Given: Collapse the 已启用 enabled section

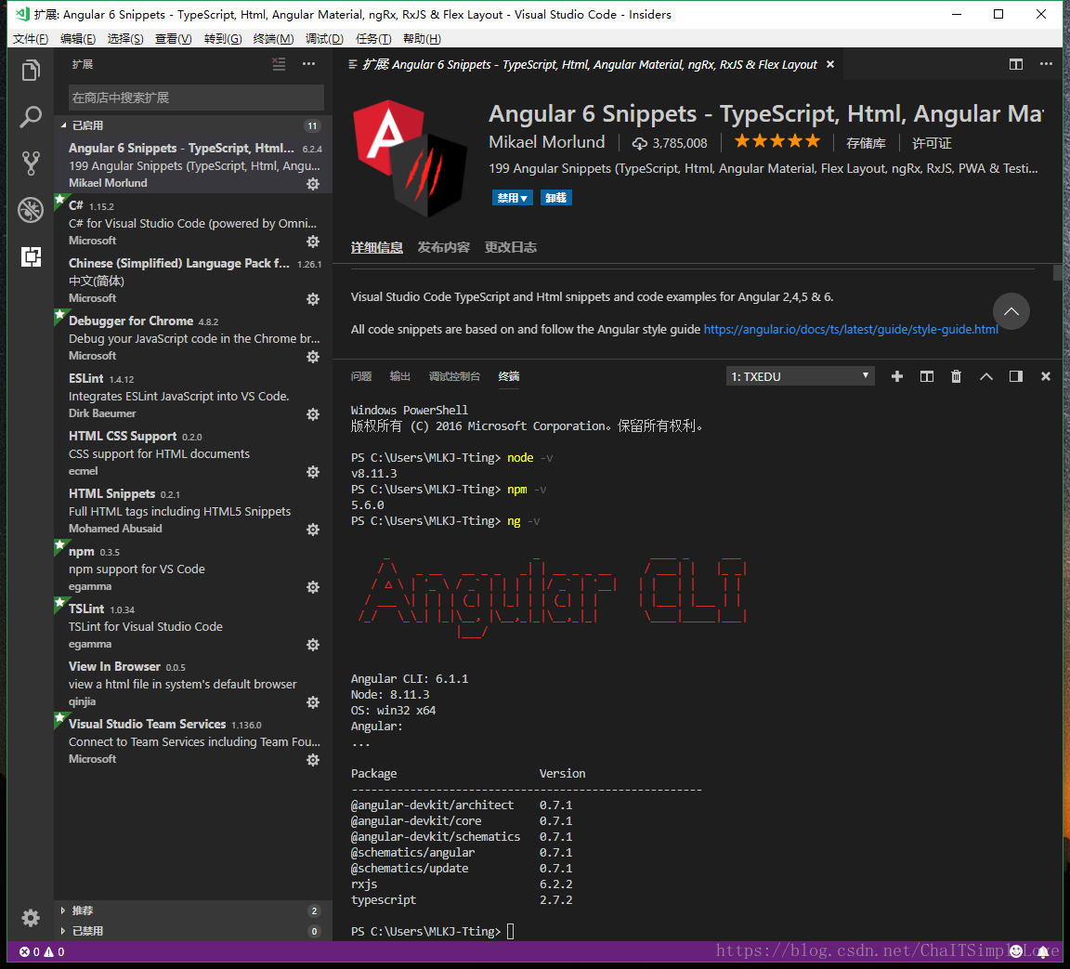Looking at the screenshot, I should point(193,125).
